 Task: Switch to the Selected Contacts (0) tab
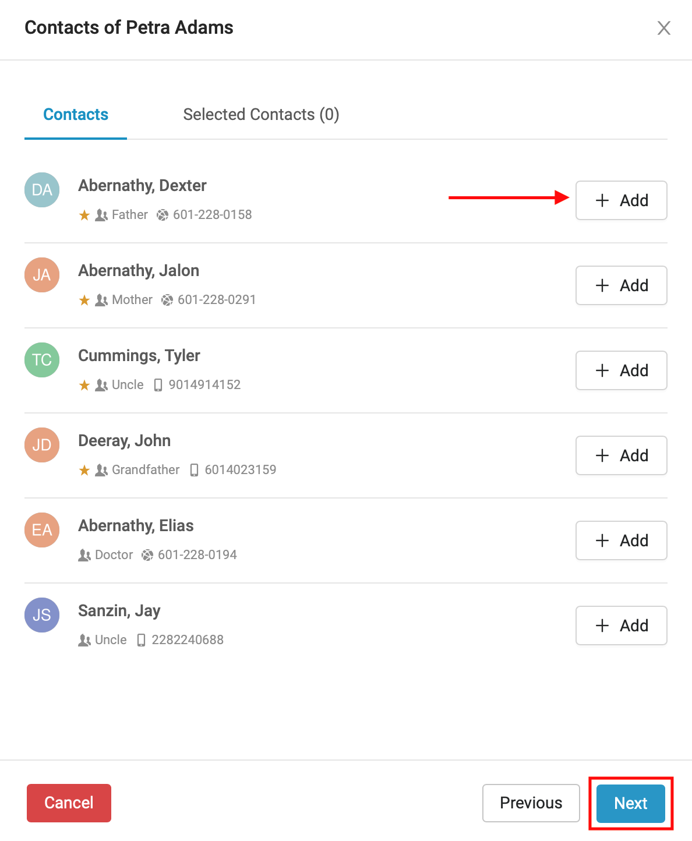(261, 115)
